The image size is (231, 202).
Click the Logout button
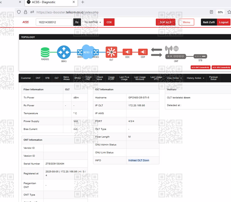pyautogui.click(x=224, y=22)
